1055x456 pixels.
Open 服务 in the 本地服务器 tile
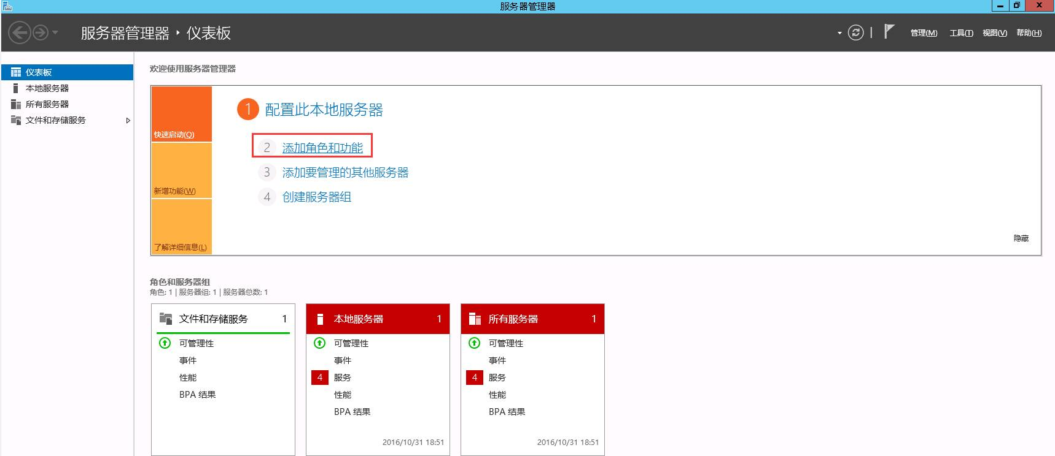click(343, 378)
